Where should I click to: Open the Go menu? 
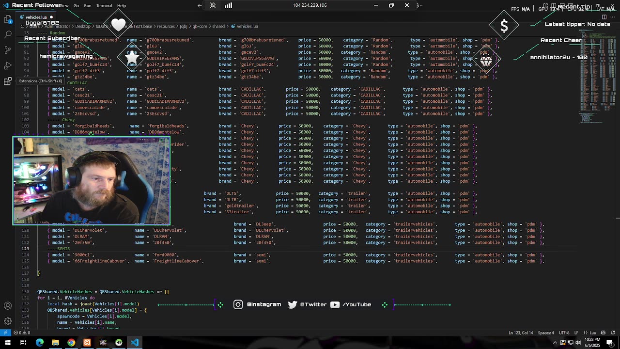click(x=76, y=6)
